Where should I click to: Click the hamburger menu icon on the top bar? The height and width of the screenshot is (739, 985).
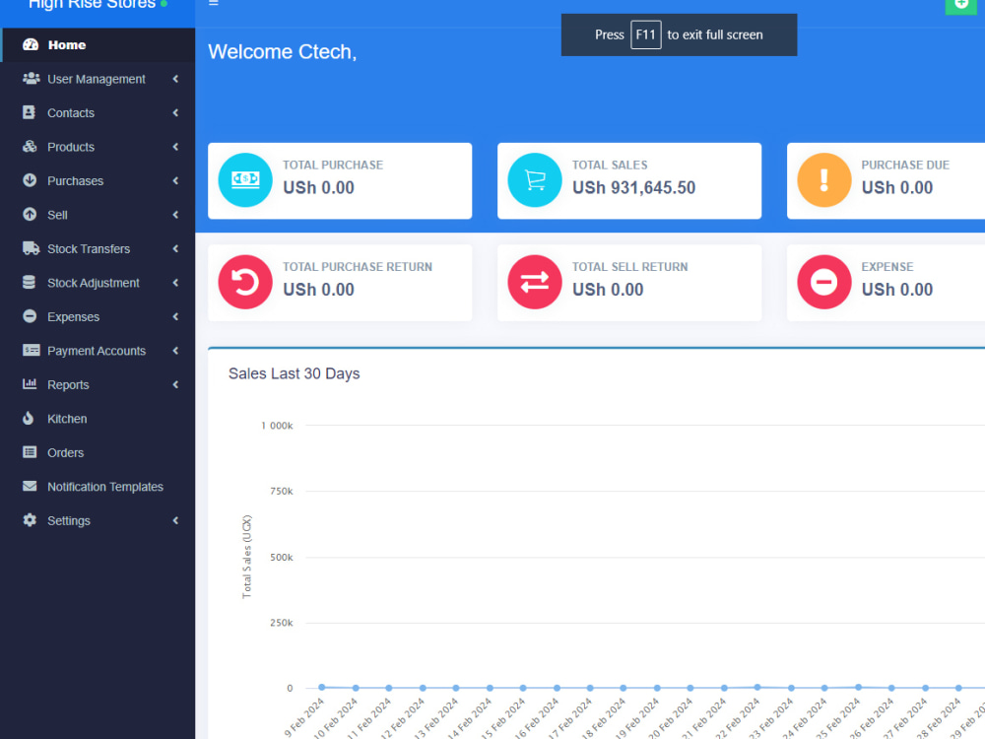tap(215, 4)
